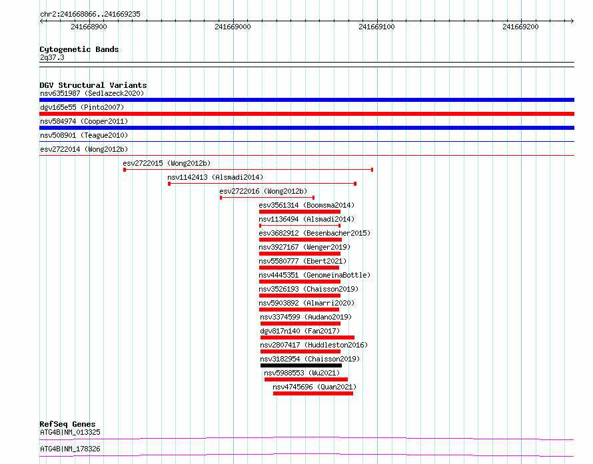Click ruler position 241669200
Image resolution: width=593 pixels, height=464 pixels.
(x=521, y=27)
